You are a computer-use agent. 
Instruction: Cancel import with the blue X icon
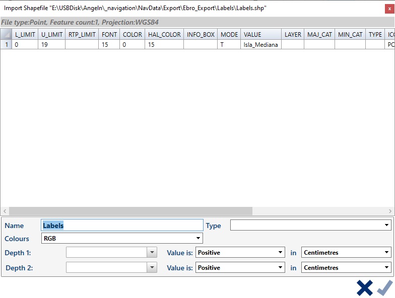pos(365,288)
